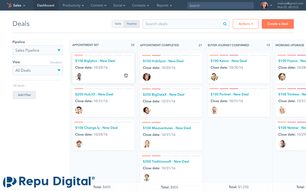
Task: Click 'Total: $800' under Appointment Completed
Action: [169, 187]
